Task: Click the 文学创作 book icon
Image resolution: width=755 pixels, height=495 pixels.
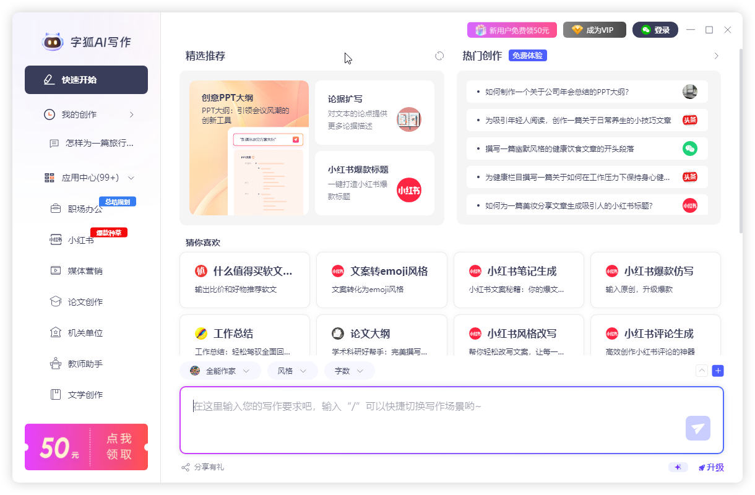Action: tap(56, 394)
